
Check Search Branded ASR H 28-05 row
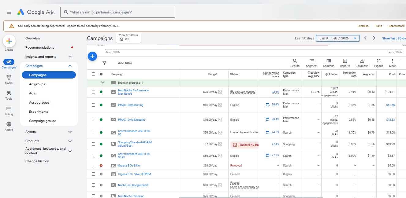pos(93,133)
